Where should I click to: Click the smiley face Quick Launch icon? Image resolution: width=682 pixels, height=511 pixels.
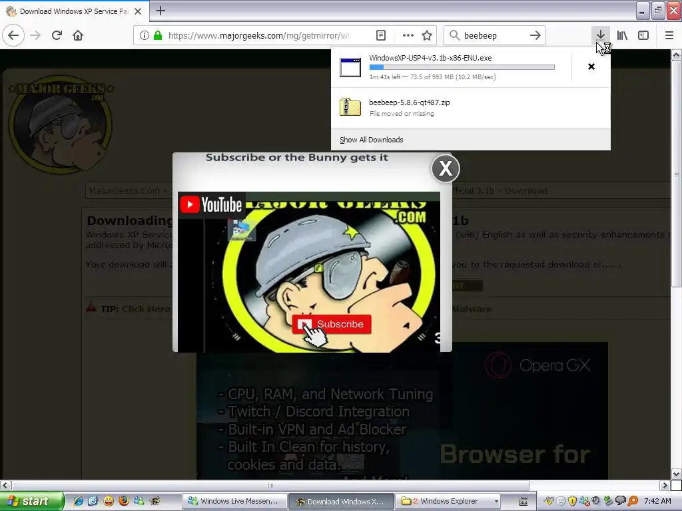click(109, 501)
